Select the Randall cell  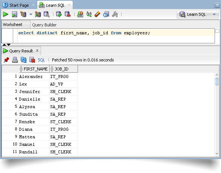(34, 152)
